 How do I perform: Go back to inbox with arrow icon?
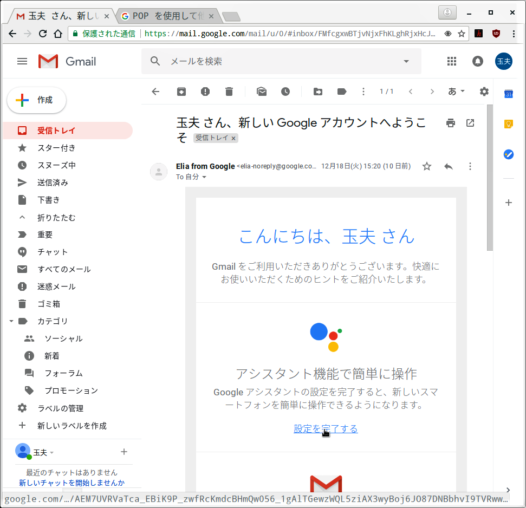155,92
